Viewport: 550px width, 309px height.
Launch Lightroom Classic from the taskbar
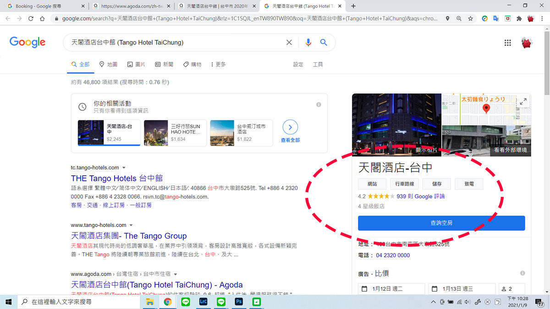click(x=203, y=302)
